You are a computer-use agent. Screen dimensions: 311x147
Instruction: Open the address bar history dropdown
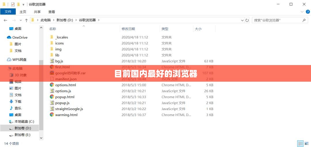pyautogui.click(x=242, y=20)
